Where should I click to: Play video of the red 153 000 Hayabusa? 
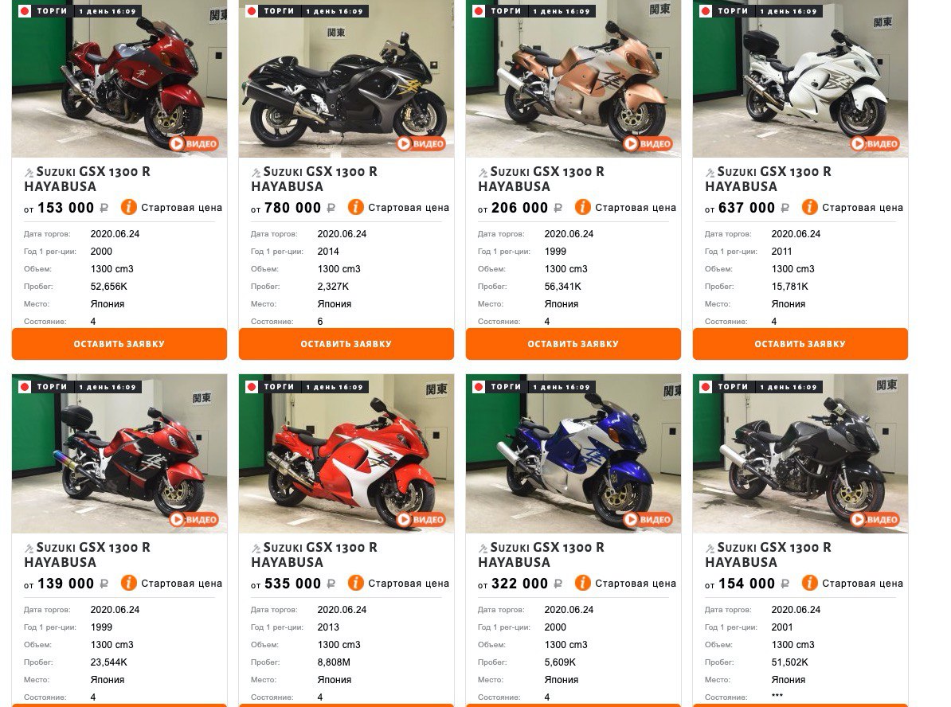coord(194,143)
